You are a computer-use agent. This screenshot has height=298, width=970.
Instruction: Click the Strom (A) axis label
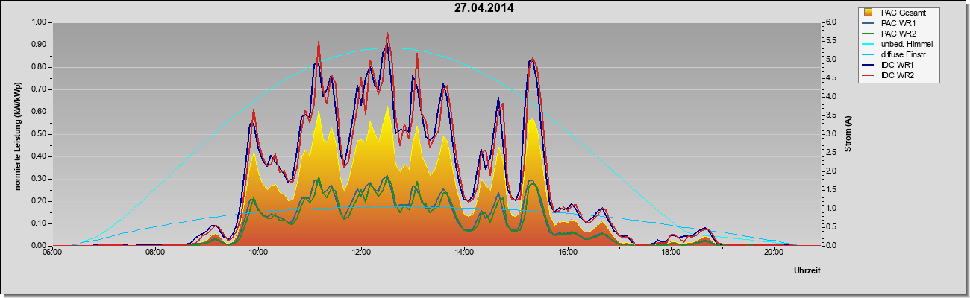848,134
